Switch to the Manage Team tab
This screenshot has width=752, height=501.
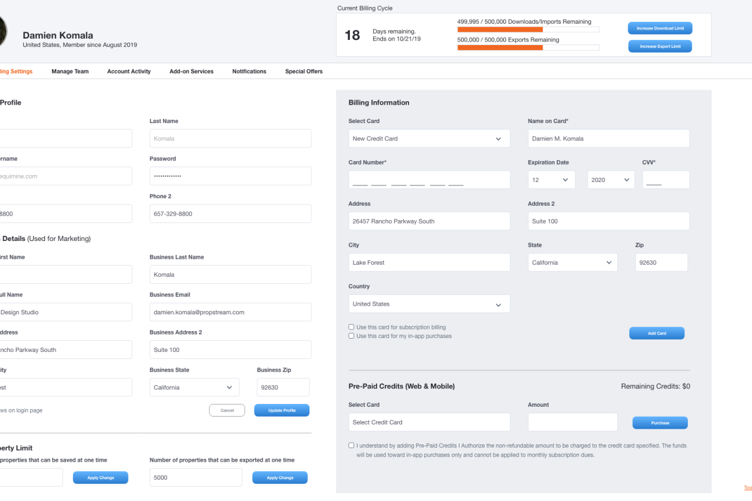[x=70, y=72]
